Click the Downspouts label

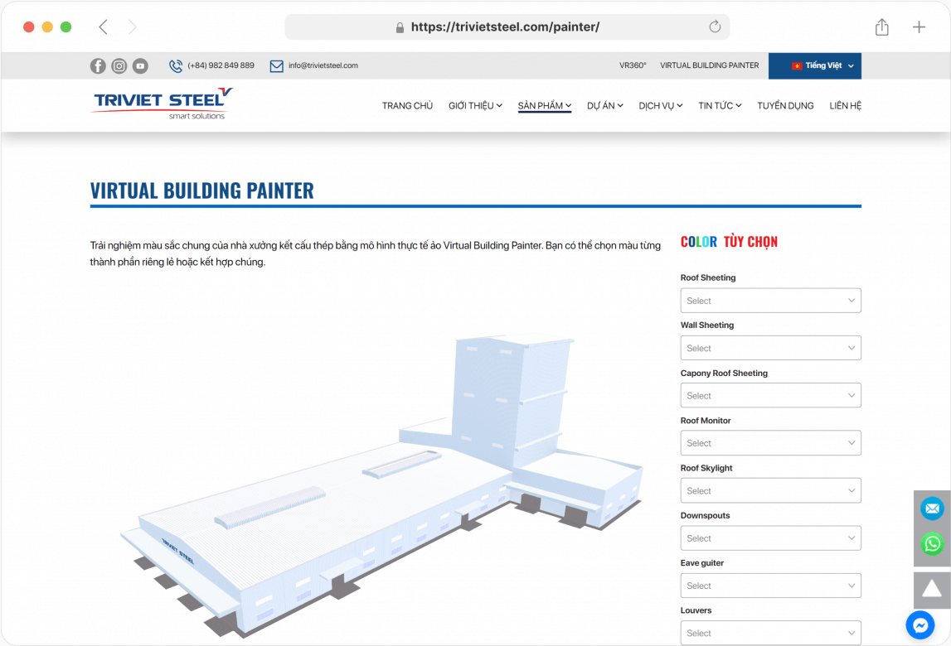(705, 515)
